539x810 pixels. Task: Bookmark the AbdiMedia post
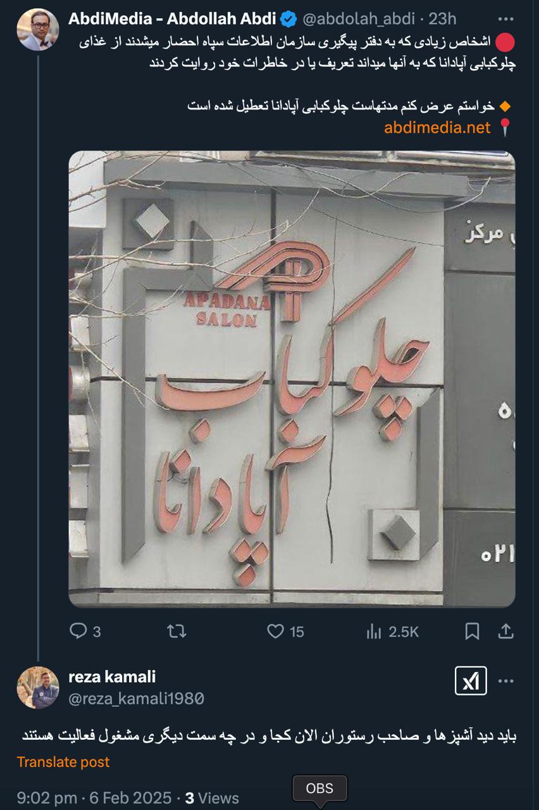click(x=472, y=631)
